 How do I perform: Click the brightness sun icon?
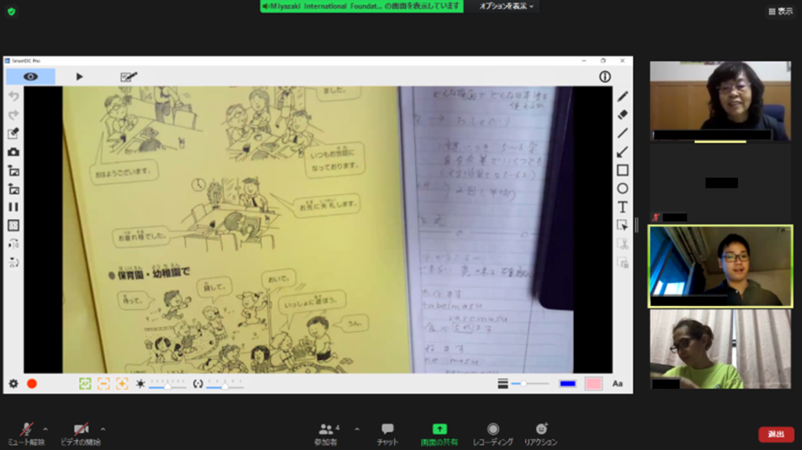coord(140,383)
